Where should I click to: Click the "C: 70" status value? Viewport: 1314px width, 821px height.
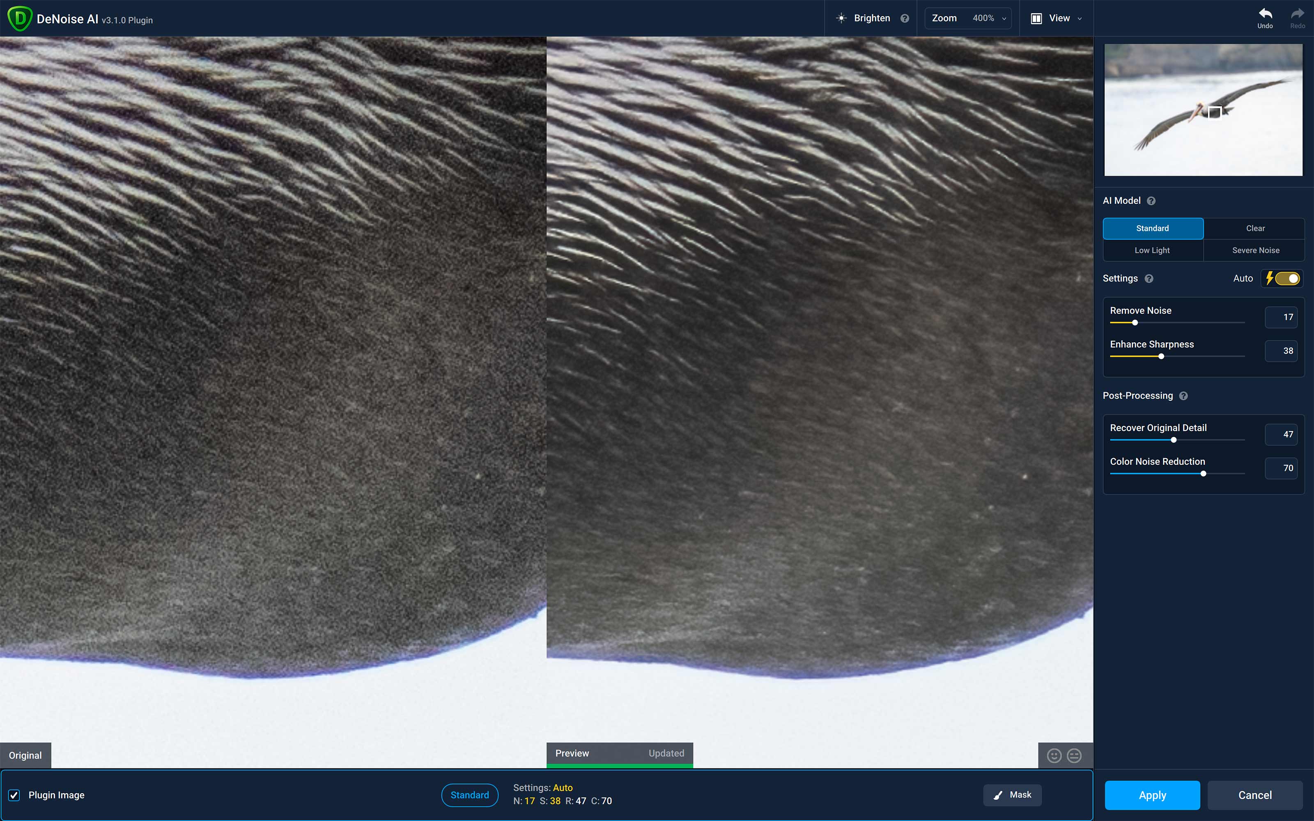pyautogui.click(x=602, y=801)
